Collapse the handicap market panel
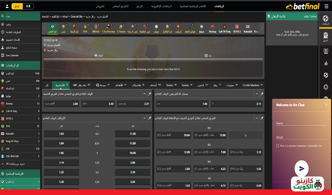332x195 pixels. (x=257, y=118)
